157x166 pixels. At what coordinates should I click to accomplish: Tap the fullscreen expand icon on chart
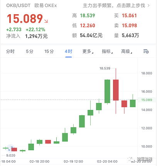pyautogui.click(x=11, y=148)
